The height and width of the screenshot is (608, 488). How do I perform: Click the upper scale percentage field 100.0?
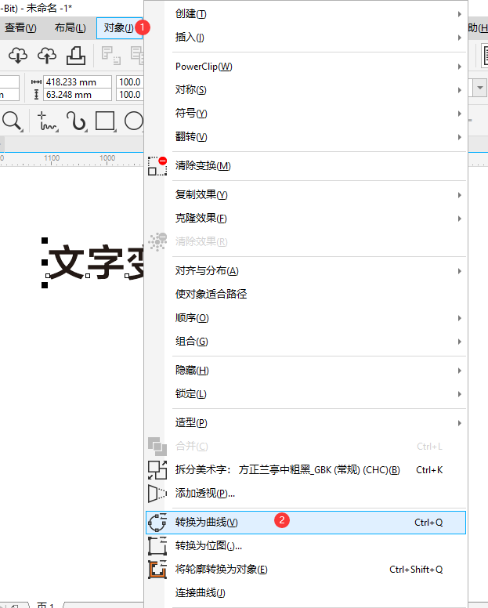point(130,82)
